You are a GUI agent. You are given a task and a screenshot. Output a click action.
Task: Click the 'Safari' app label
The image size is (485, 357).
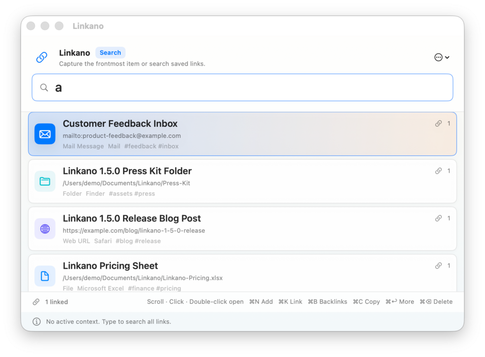click(x=103, y=241)
